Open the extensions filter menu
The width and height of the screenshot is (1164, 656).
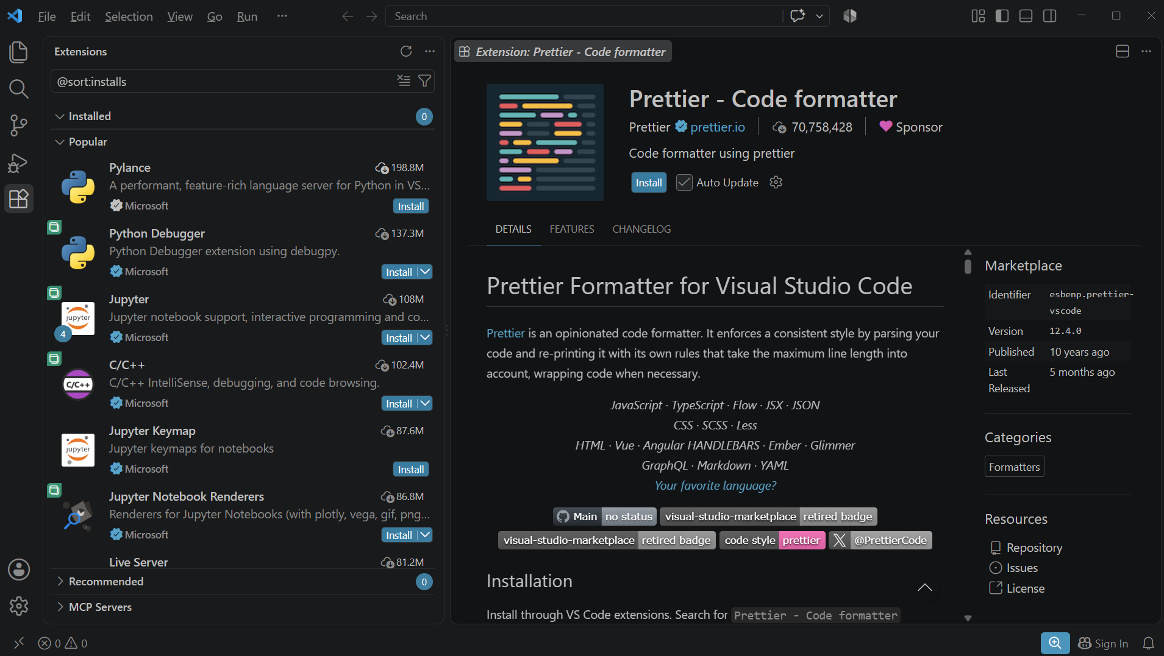point(425,81)
